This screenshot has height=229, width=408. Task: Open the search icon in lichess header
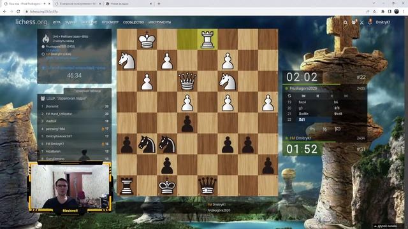pos(346,23)
